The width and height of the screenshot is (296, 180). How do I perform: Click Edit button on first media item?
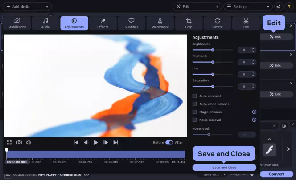click(x=275, y=37)
